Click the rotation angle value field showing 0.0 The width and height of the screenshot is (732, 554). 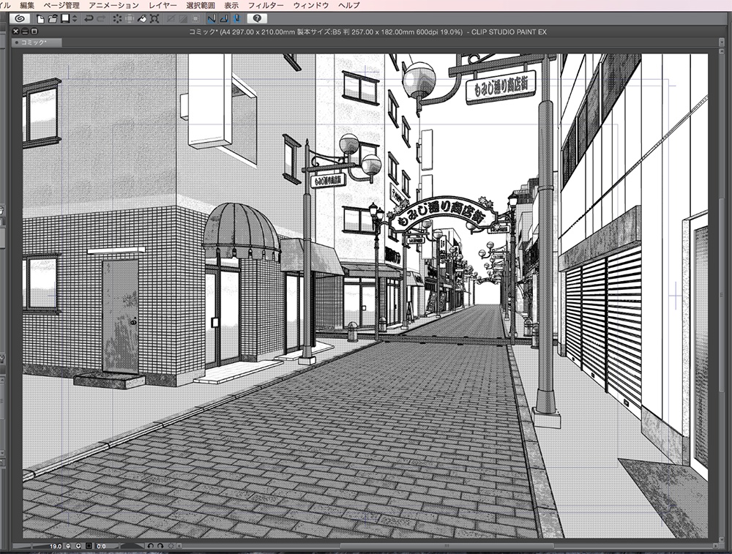point(101,546)
